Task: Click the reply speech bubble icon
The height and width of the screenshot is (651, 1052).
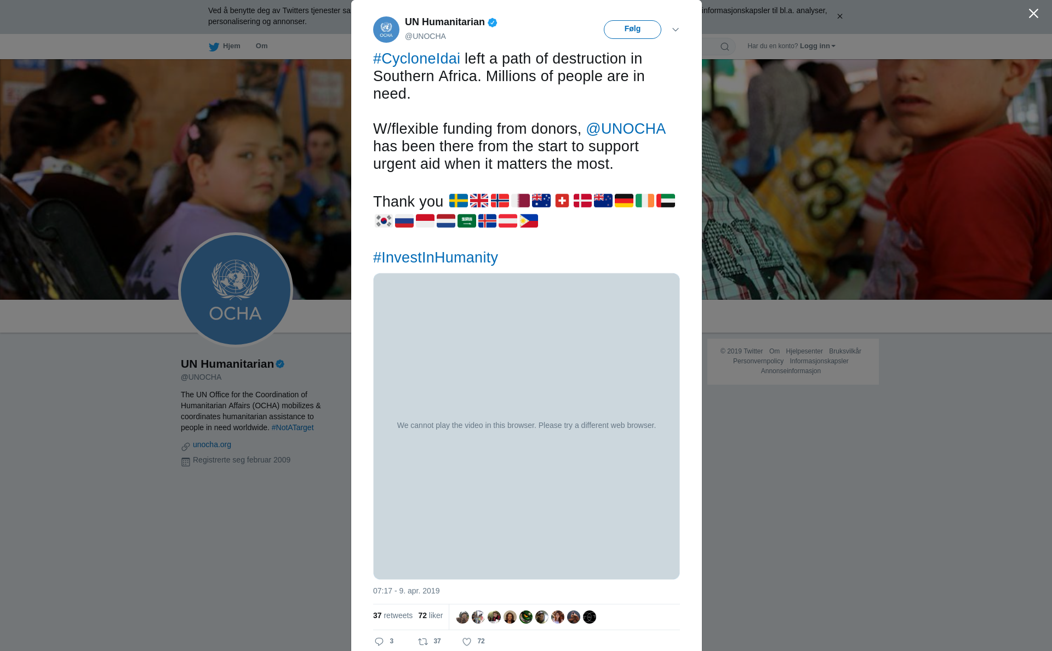Action: [x=379, y=642]
